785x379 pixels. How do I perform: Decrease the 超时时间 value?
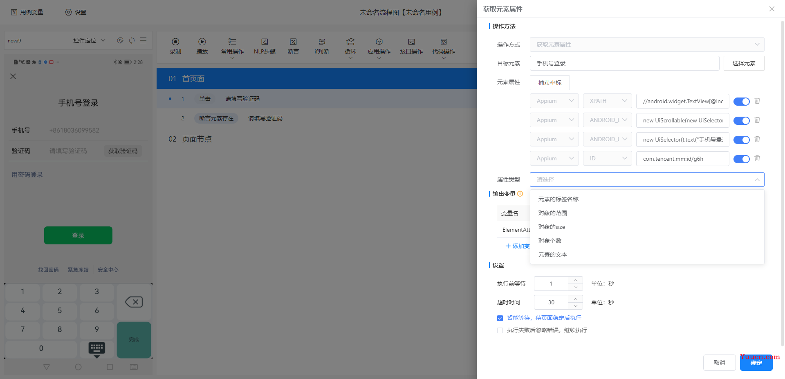click(575, 306)
